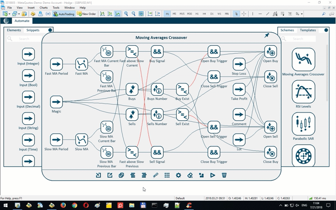Select the Open Buy Trigger node
Screen dimensions: 336x210
pyautogui.click(x=214, y=52)
